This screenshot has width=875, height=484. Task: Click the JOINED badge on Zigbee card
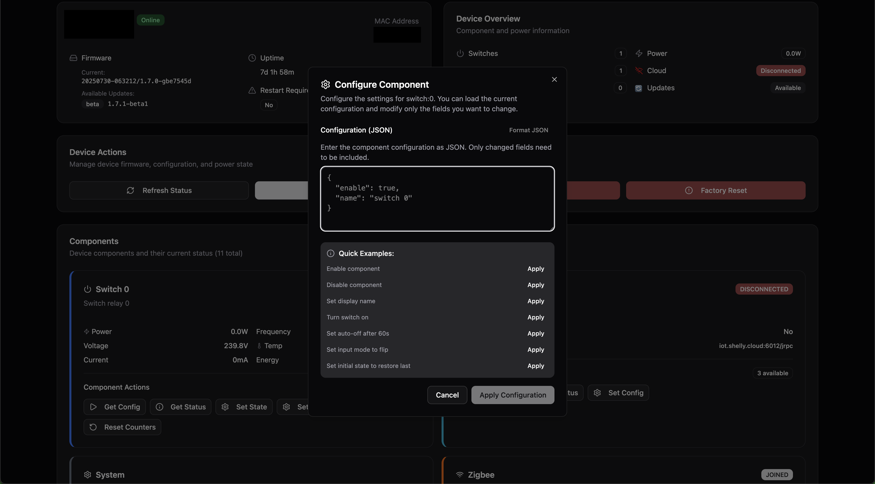point(777,475)
